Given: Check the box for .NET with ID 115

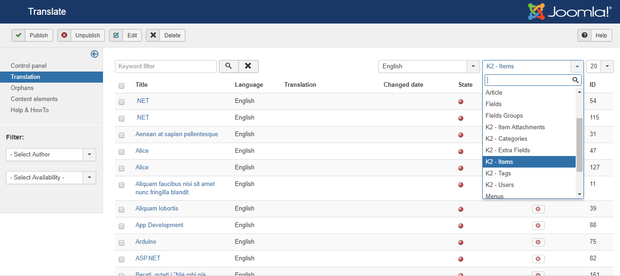Looking at the screenshot, I should point(122,118).
